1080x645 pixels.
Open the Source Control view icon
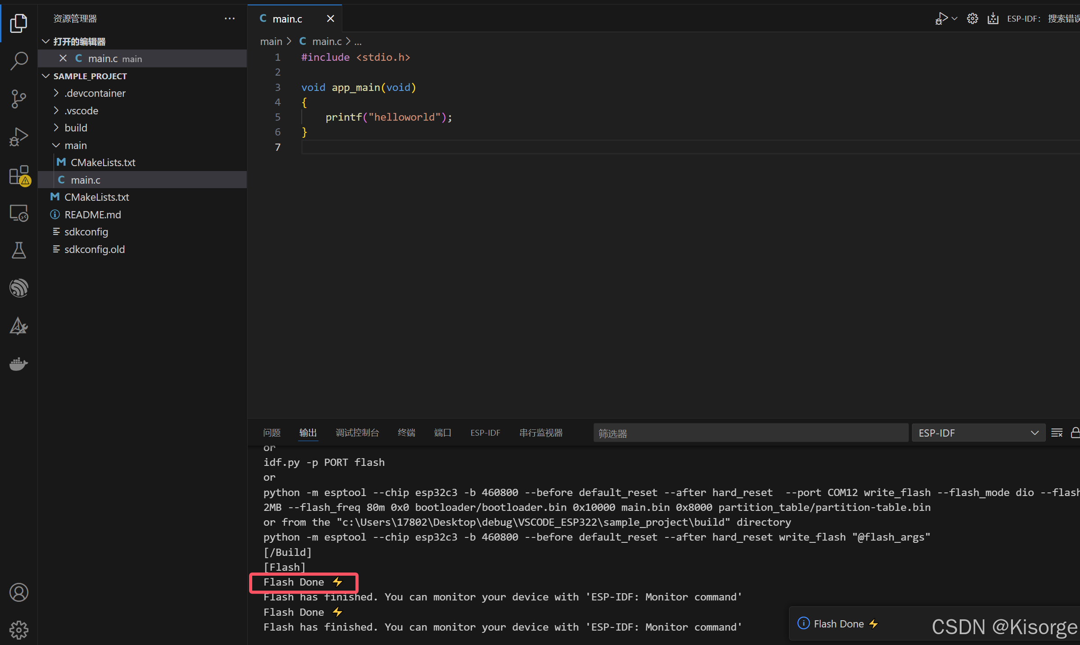(18, 99)
